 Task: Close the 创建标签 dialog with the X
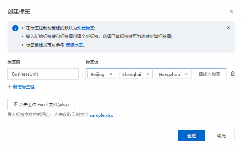click(x=231, y=11)
